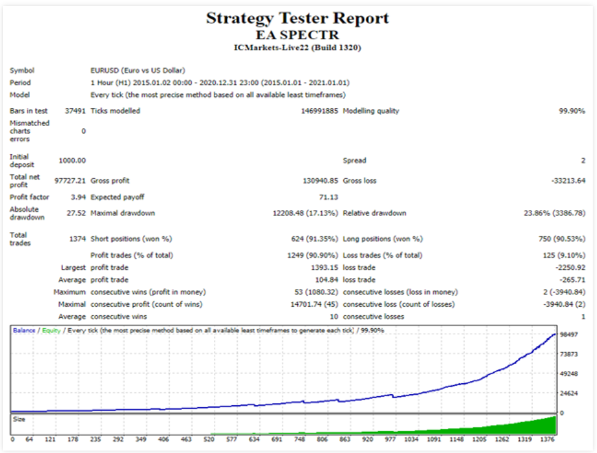Click the Mismatched charts errors value 0
The width and height of the screenshot is (597, 453).
tap(83, 131)
